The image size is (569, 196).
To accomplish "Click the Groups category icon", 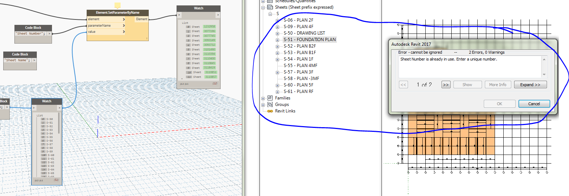I will point(270,104).
